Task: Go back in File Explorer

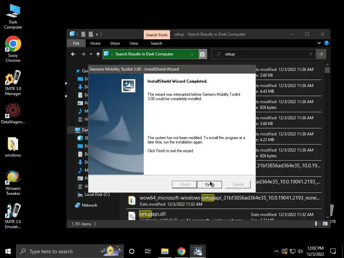Action: click(x=73, y=54)
